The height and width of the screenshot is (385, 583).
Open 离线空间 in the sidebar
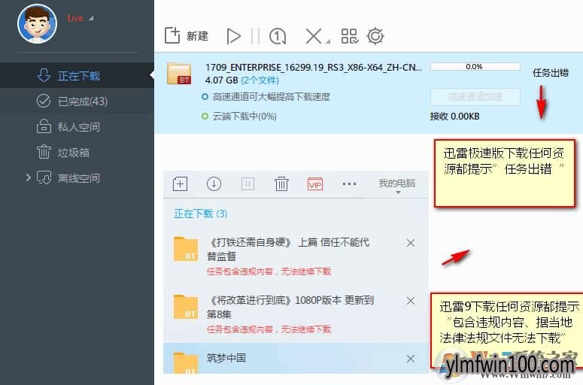[x=77, y=178]
